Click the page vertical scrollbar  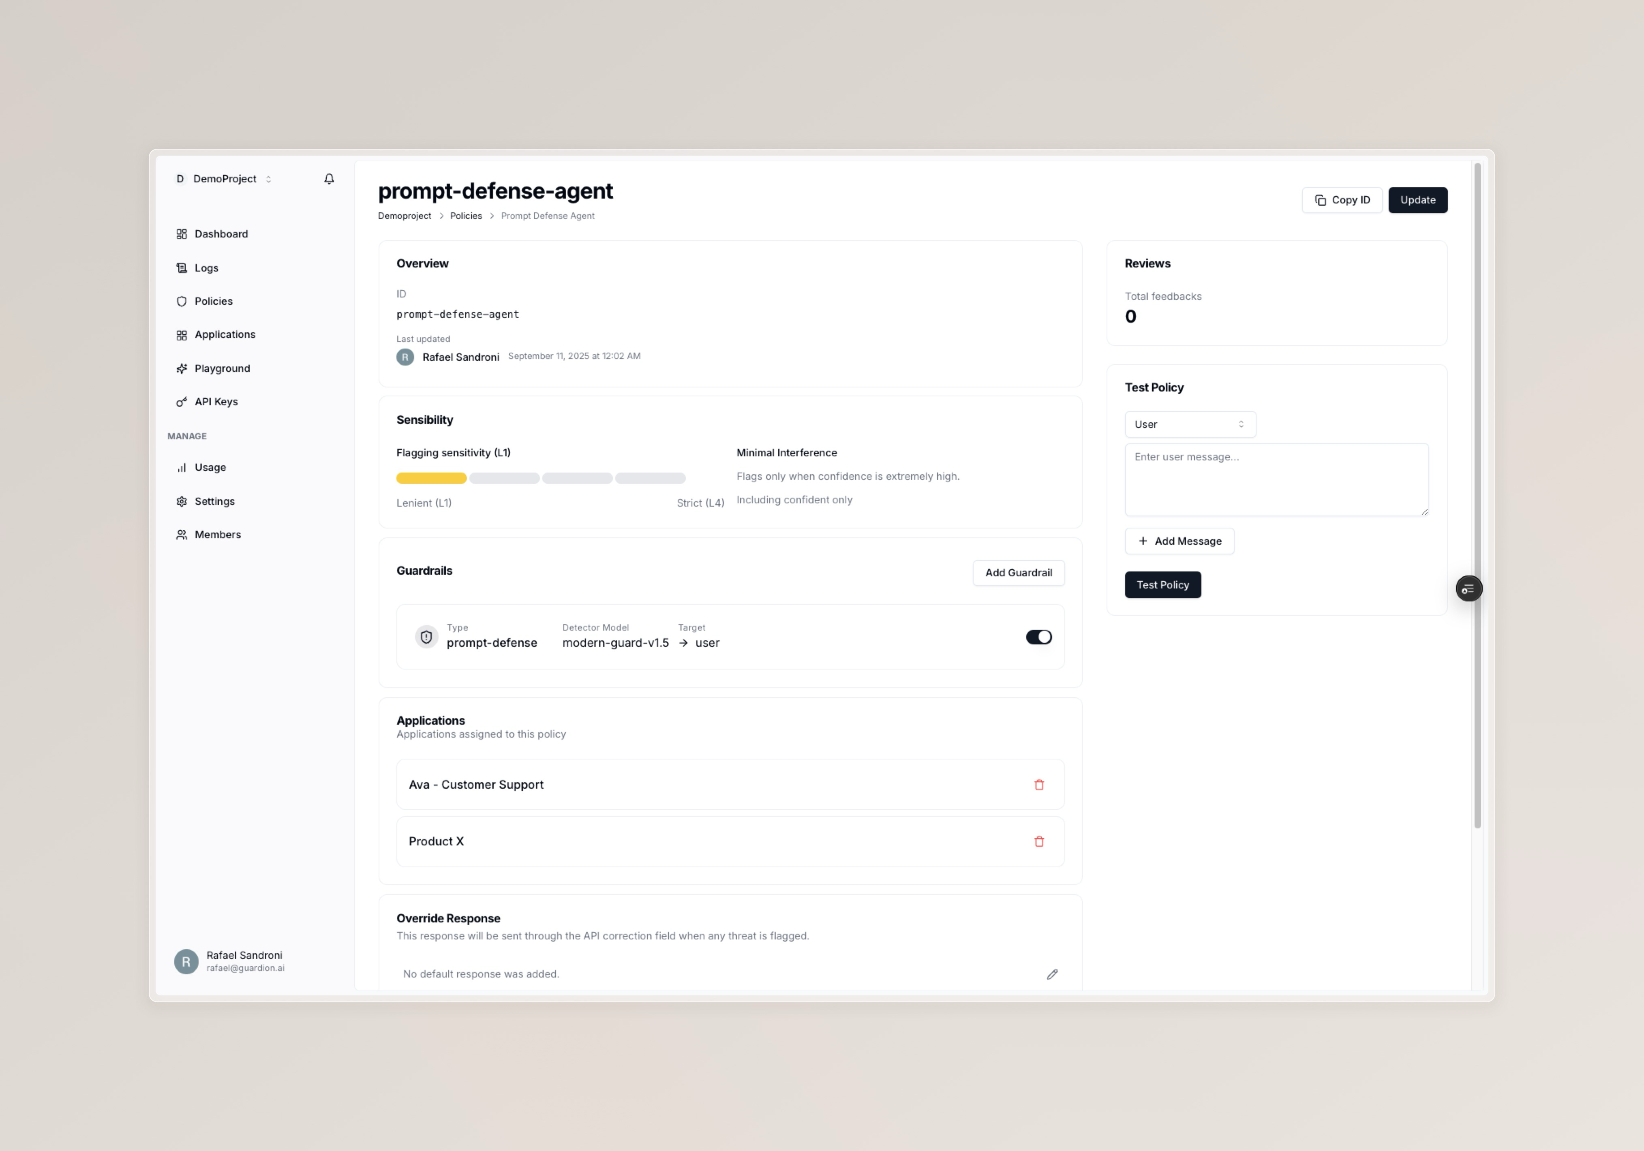pyautogui.click(x=1477, y=495)
